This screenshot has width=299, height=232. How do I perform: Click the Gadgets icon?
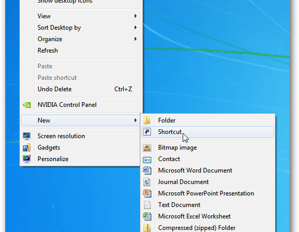pos(27,148)
